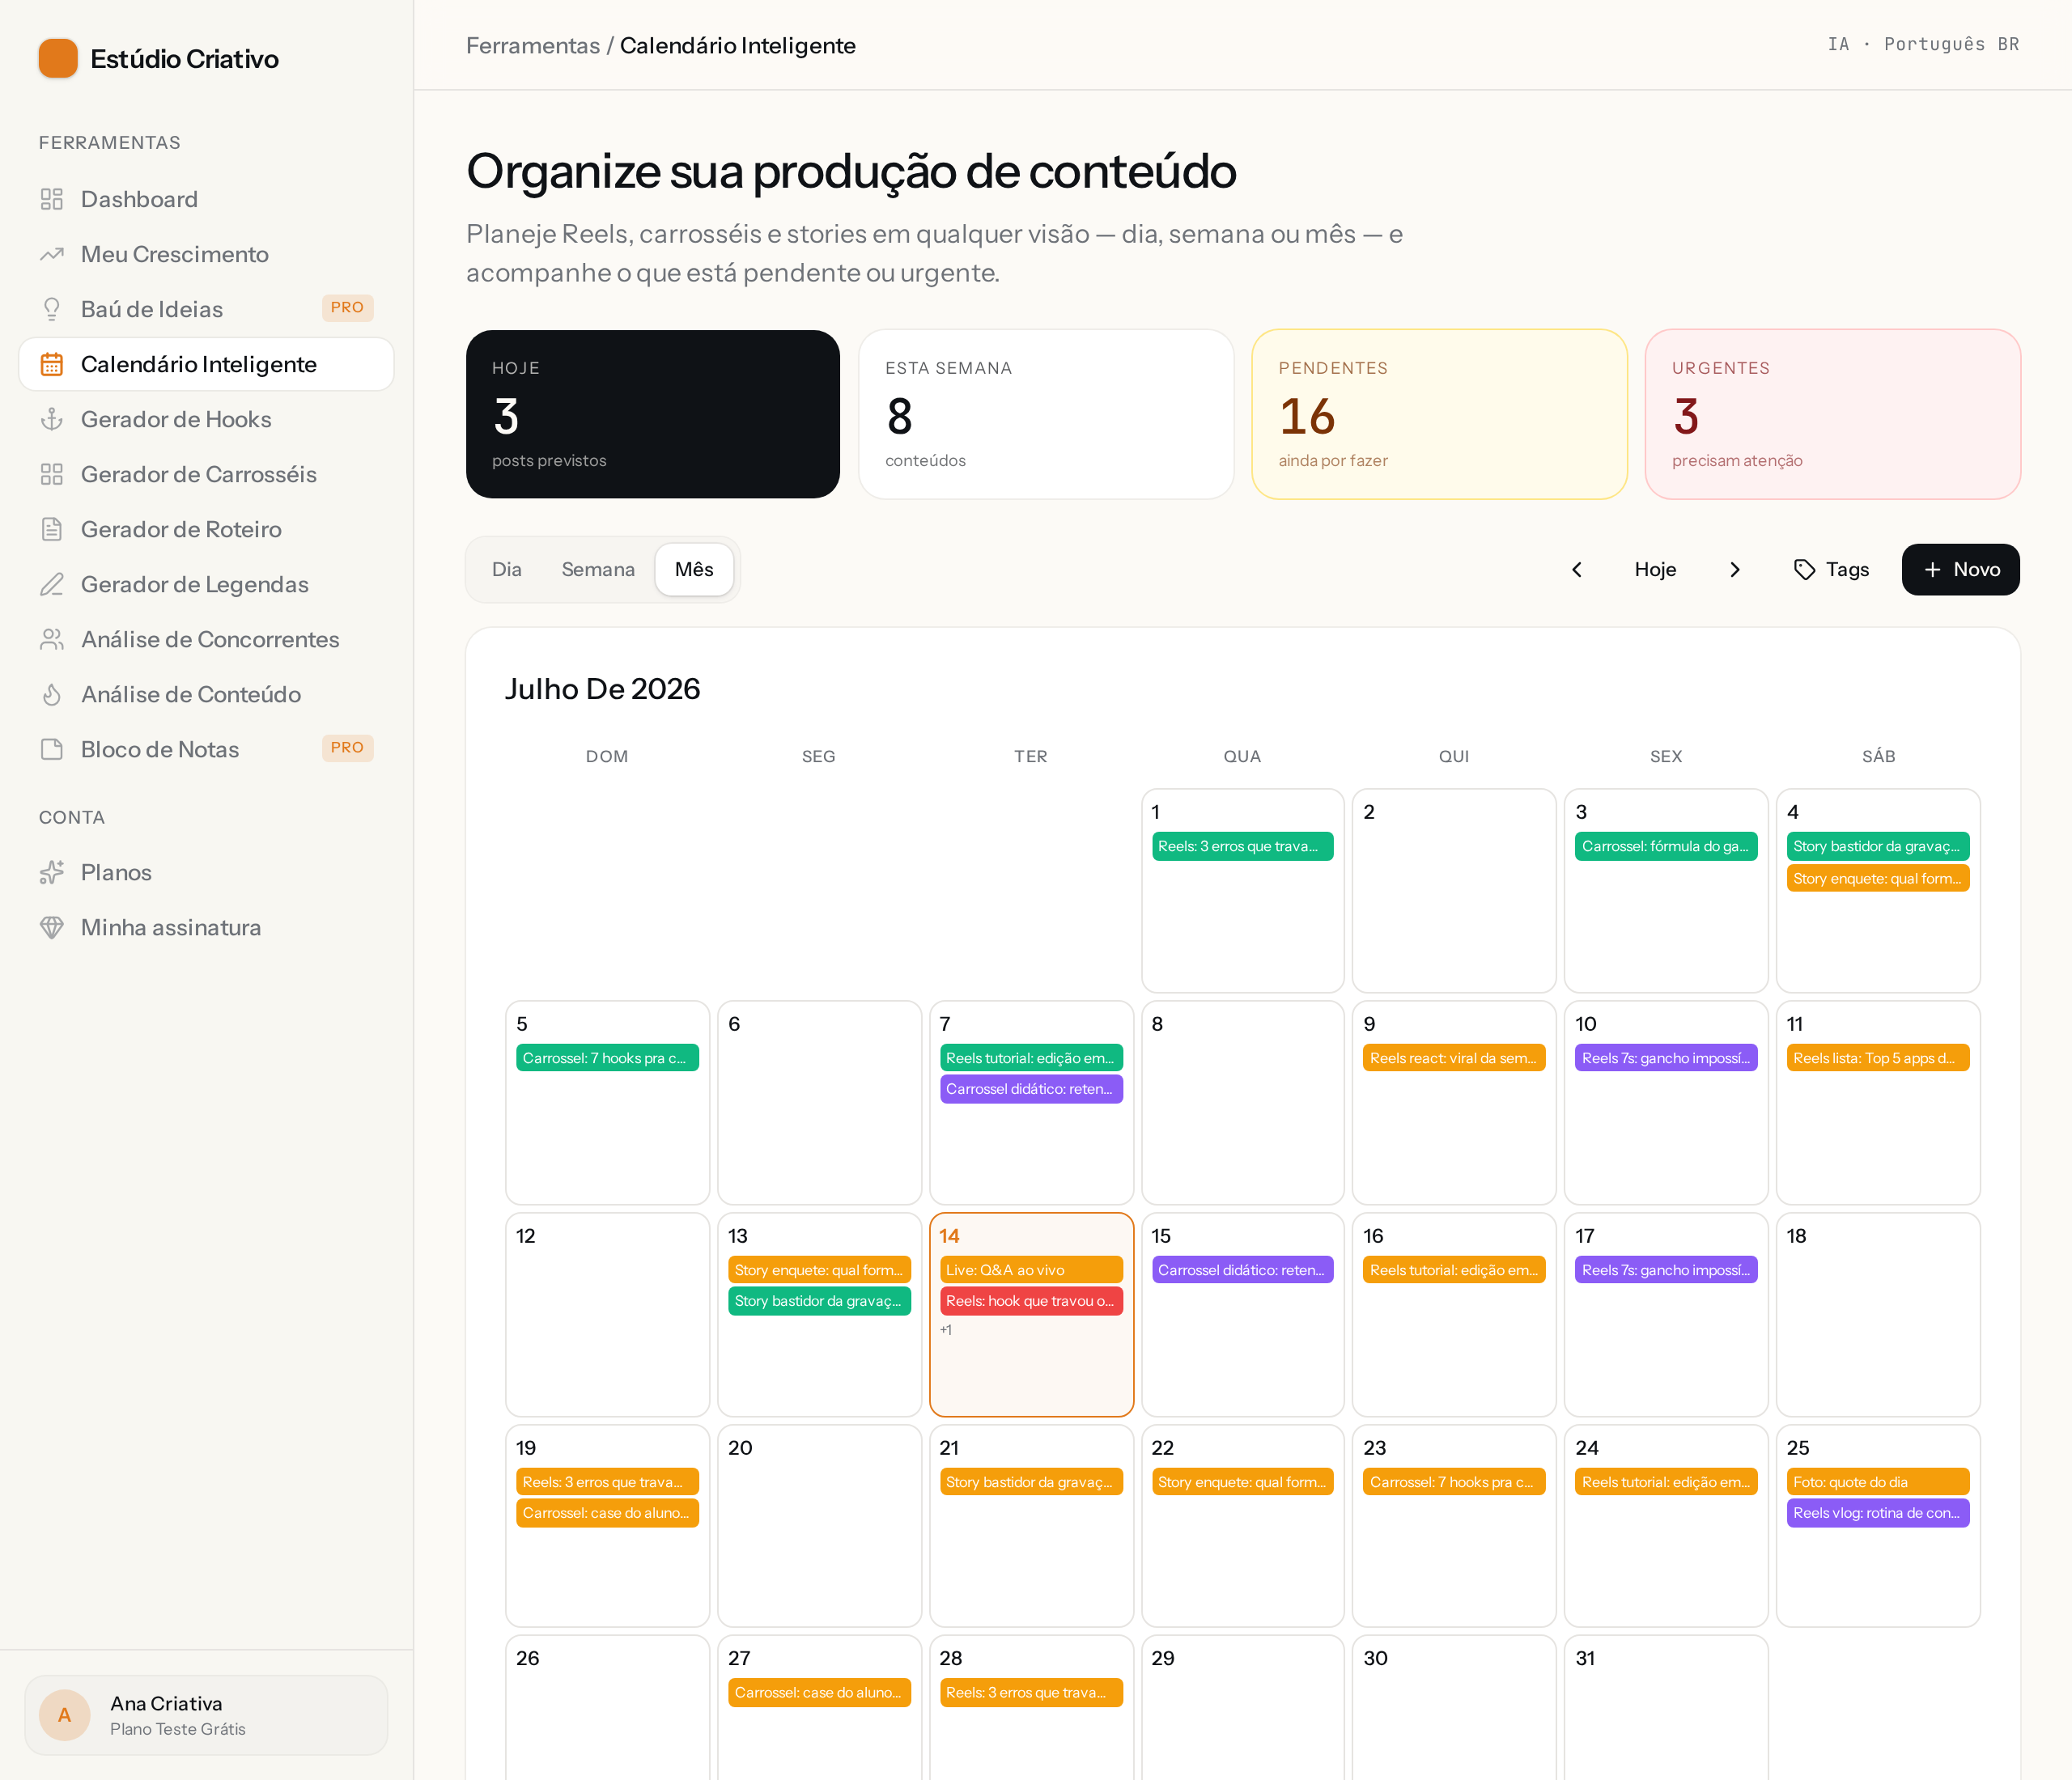Switch to Dia view tab
Viewport: 2072px width, 1780px height.
(507, 570)
